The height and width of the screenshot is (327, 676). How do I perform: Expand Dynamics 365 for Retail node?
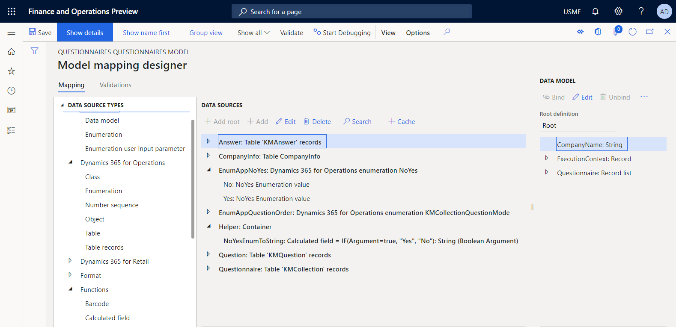click(x=71, y=261)
